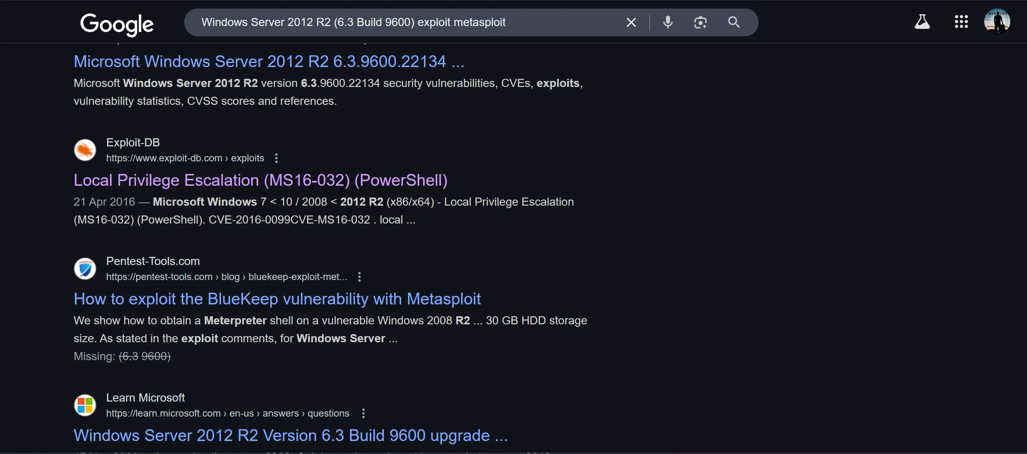Open Microsoft Windows Server 2012 R2 6.3.9600.22134 result

(x=269, y=62)
